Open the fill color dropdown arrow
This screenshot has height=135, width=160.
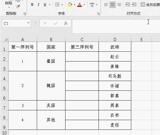coord(74,5)
